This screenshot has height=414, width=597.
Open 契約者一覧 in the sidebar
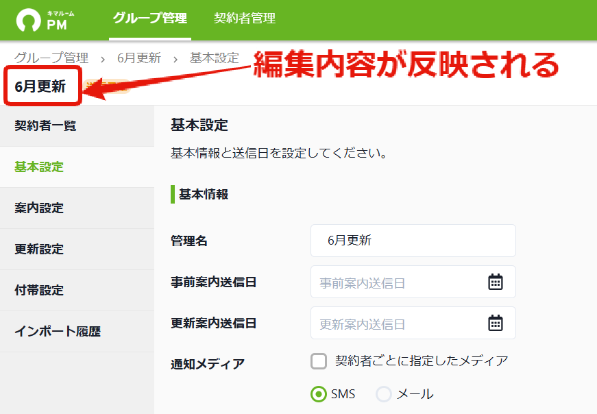coord(77,125)
